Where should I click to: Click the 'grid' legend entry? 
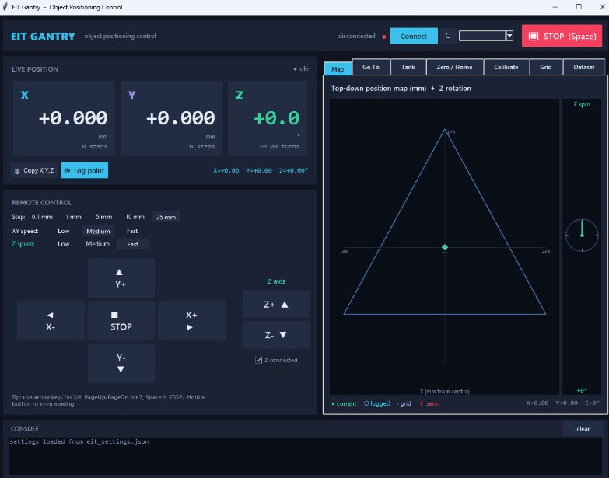[404, 403]
